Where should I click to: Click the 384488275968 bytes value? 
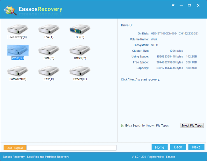pos(170,62)
